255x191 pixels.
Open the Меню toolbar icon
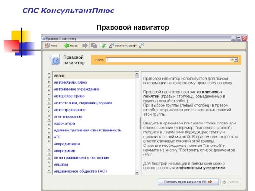[47, 46]
